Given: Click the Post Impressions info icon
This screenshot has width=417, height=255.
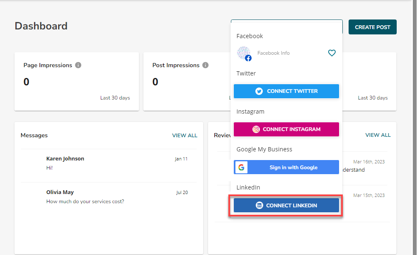Looking at the screenshot, I should coord(205,65).
